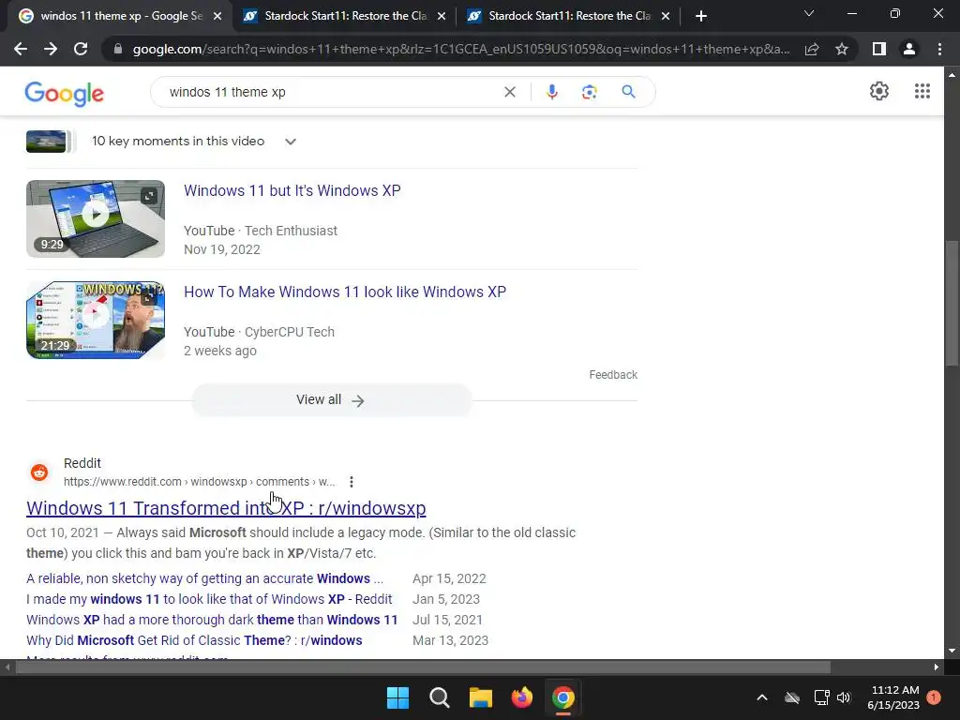Viewport: 960px width, 720px height.
Task: Click the View all videos button
Action: tap(331, 399)
